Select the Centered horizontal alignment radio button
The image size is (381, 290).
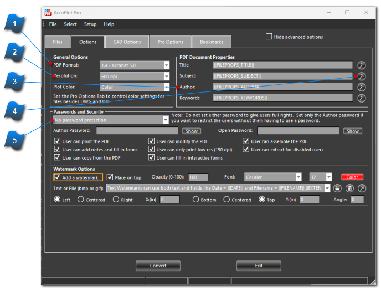point(81,200)
